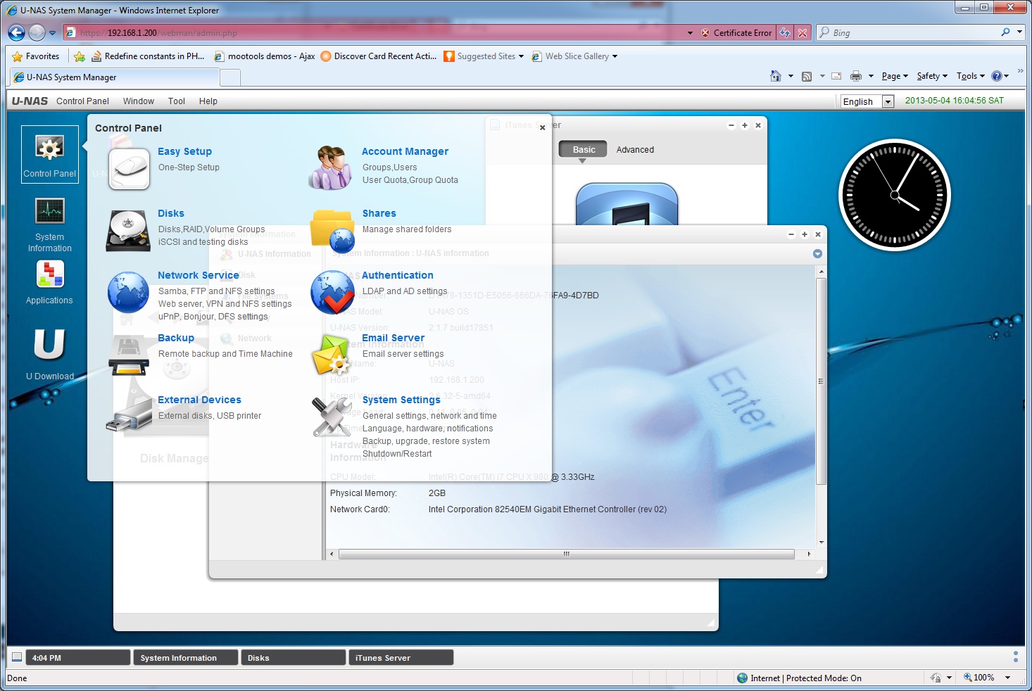Click the Disks hard drive icon
This screenshot has width=1032, height=691.
pyautogui.click(x=128, y=231)
